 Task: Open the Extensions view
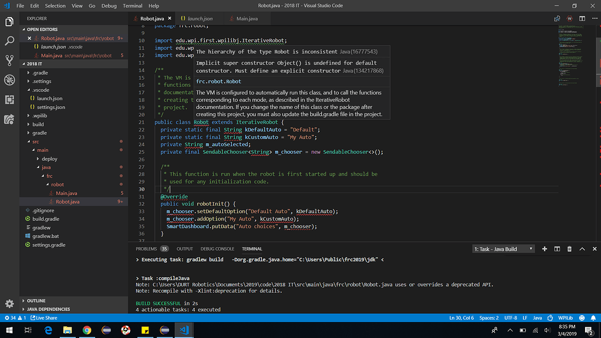point(9,100)
